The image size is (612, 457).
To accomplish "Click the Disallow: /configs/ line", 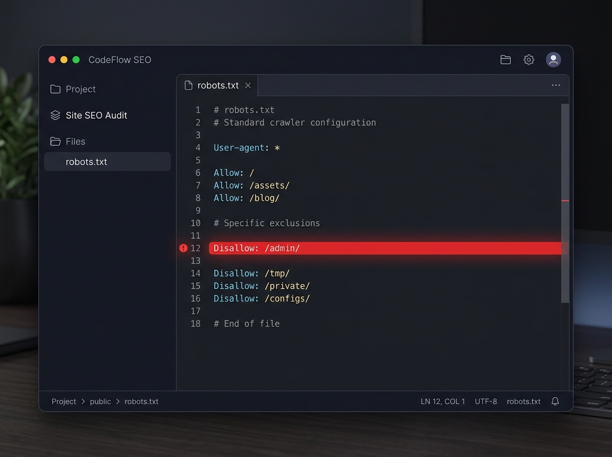I will (x=262, y=298).
